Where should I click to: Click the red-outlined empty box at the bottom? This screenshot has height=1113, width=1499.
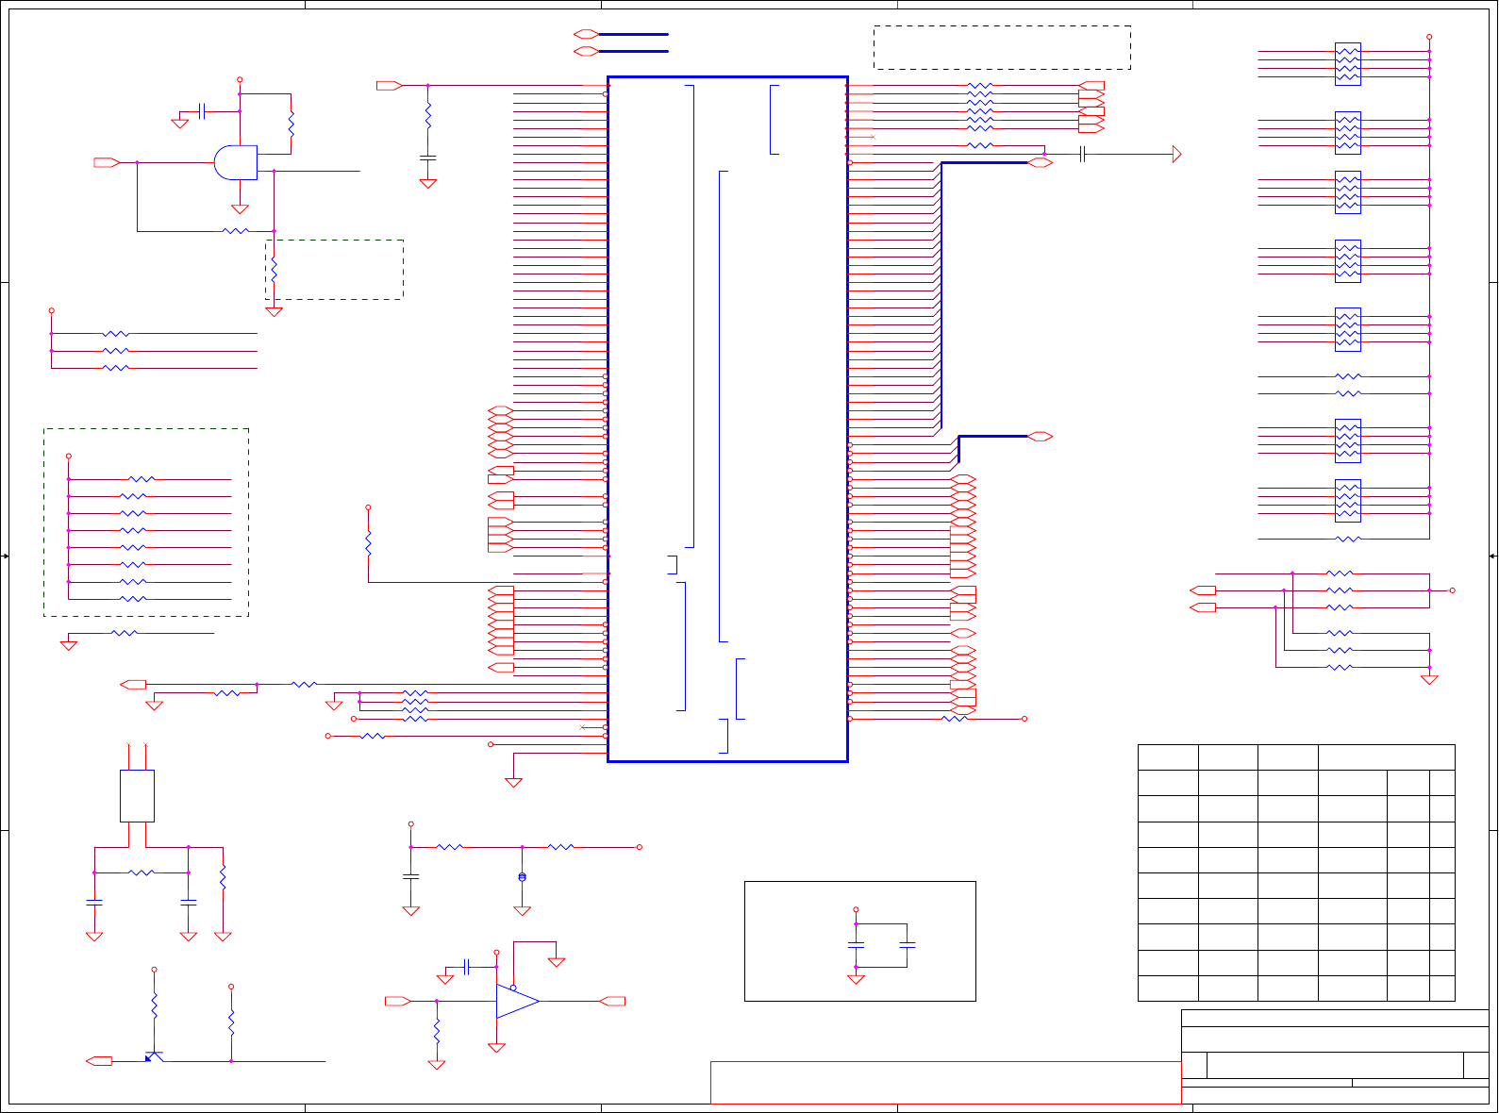pos(946,1082)
